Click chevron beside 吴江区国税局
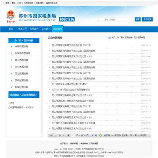158x158 pixels. [11, 74]
